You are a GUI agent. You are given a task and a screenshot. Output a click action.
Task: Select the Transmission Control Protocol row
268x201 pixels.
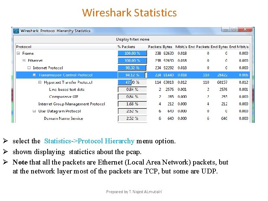point(133,75)
